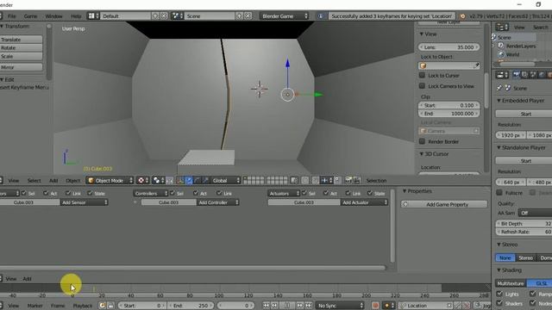Select the World properties tab icon

542,75
